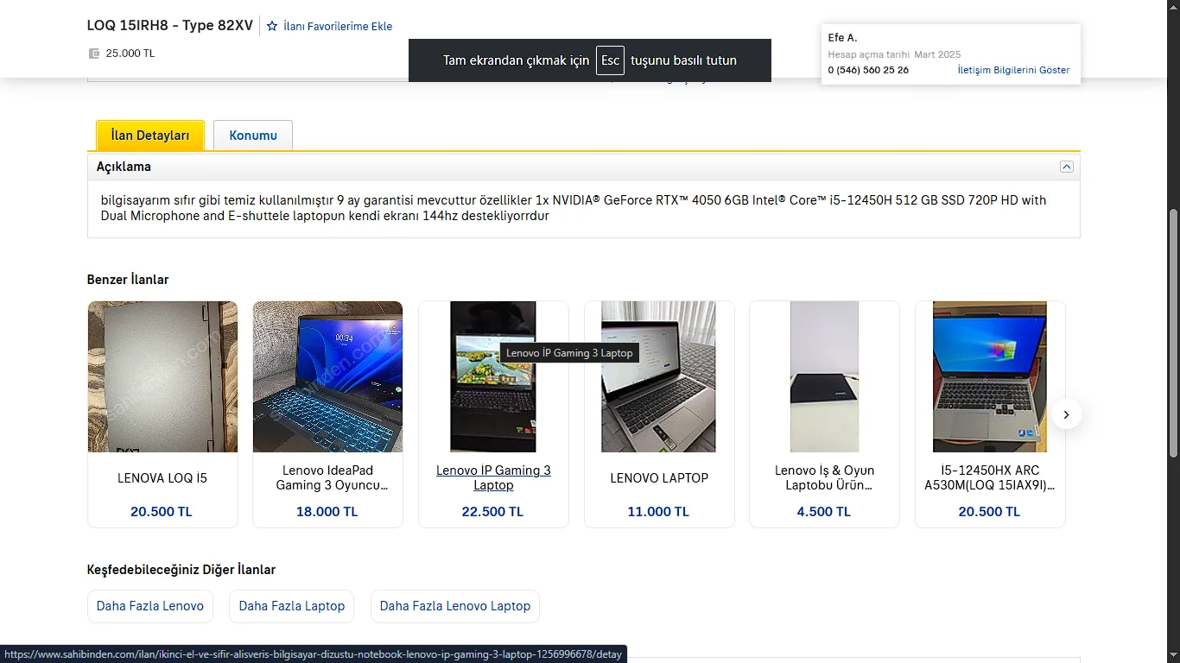Click Lenovo İş & Oyun Laptobu title
The image size is (1180, 663).
pyautogui.click(x=824, y=478)
